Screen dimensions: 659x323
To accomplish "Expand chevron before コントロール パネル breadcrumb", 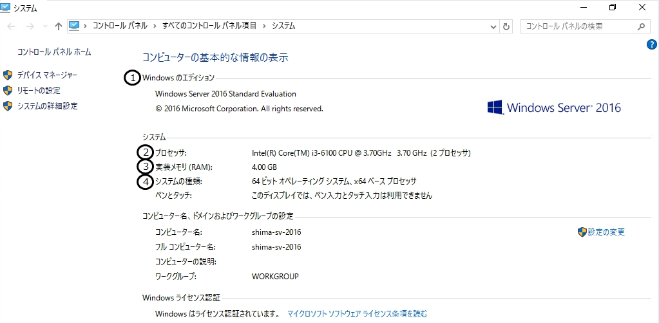I will [85, 26].
